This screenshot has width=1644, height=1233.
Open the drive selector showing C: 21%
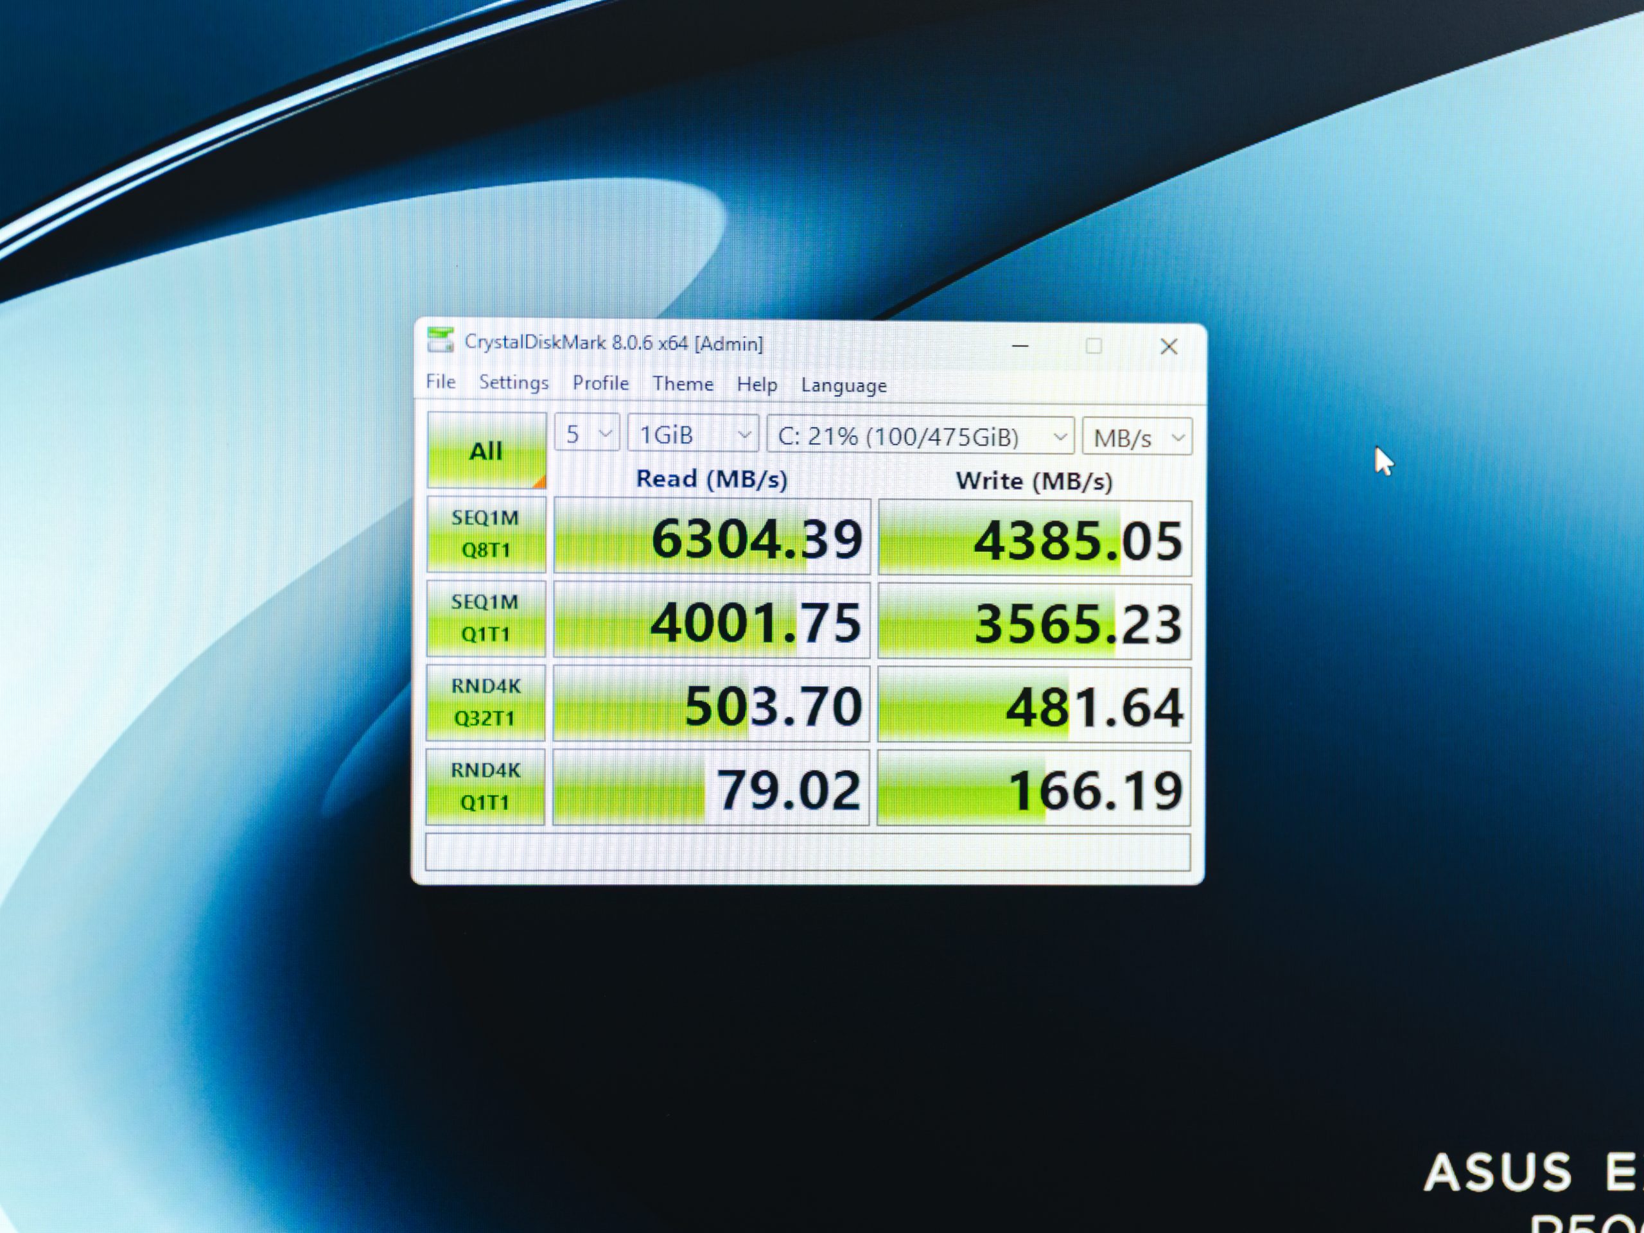click(x=920, y=436)
